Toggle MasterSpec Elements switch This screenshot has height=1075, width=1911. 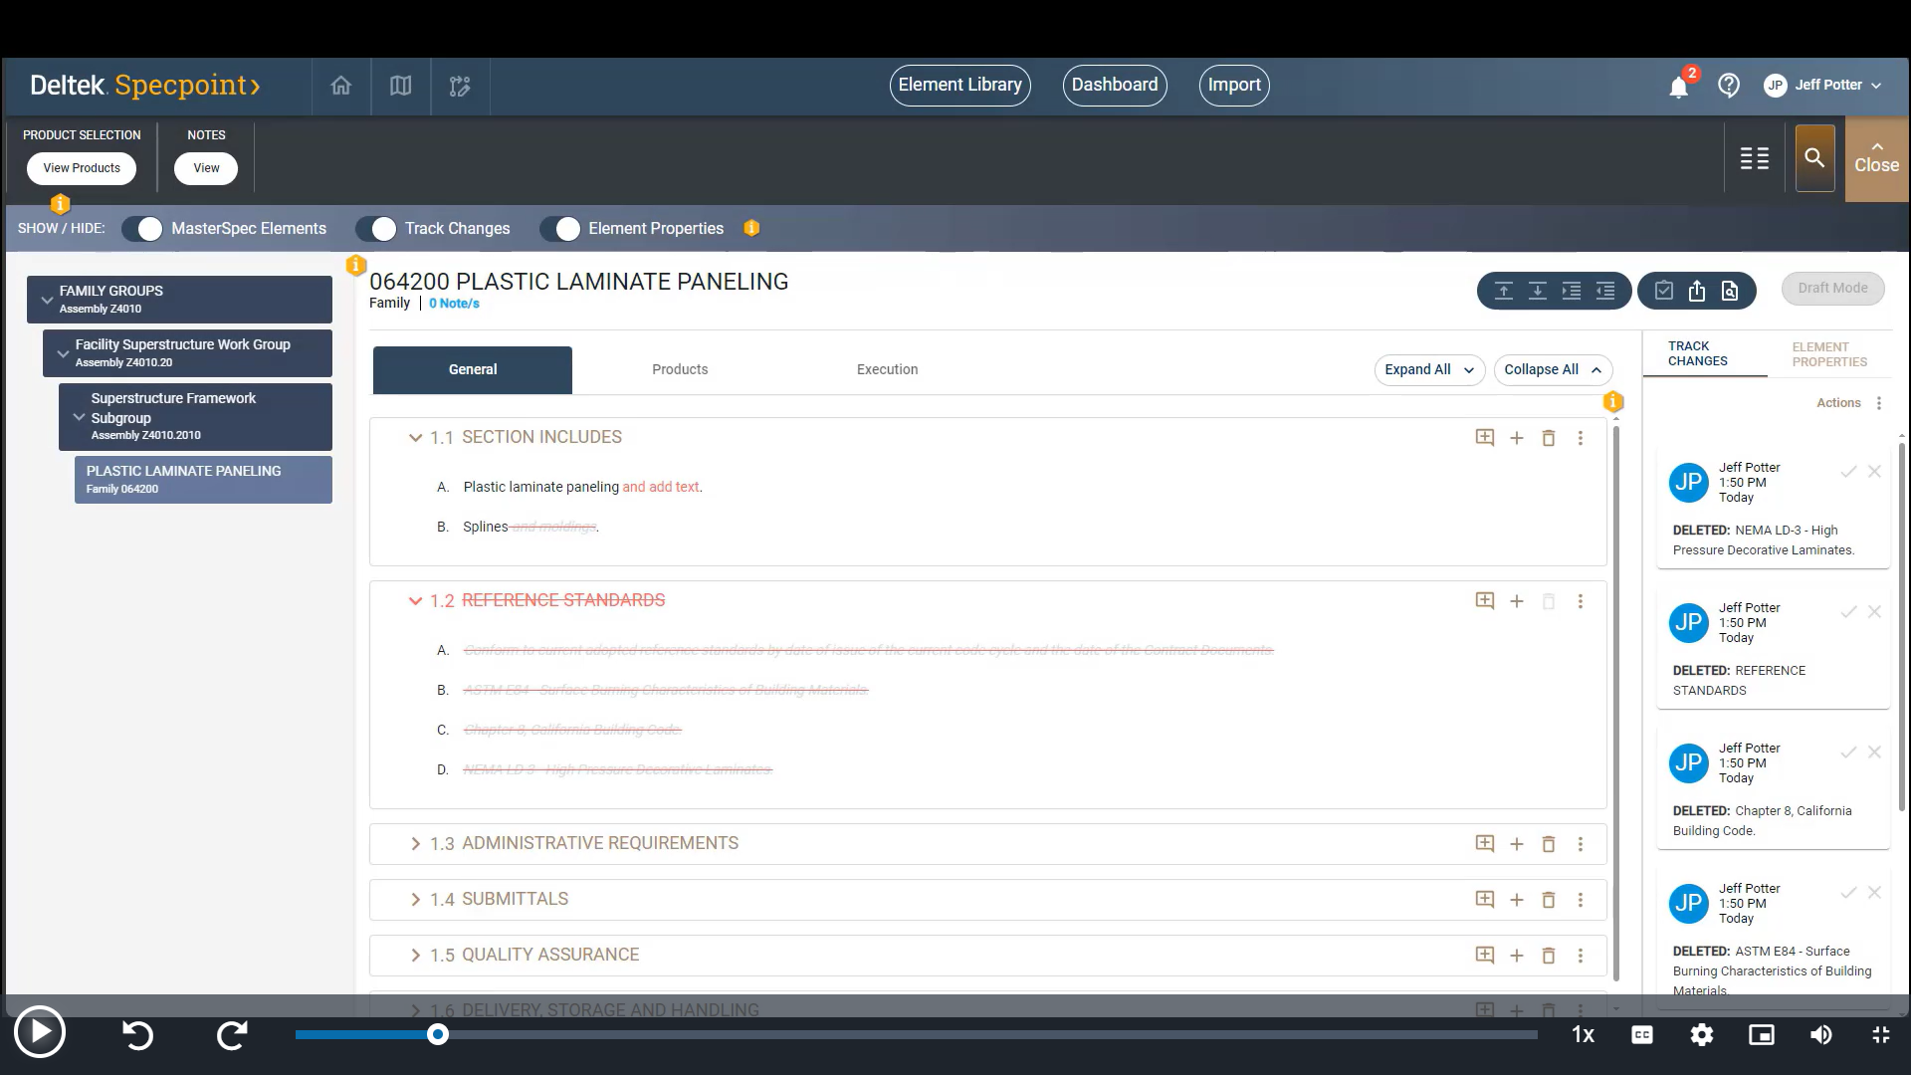pos(142,229)
